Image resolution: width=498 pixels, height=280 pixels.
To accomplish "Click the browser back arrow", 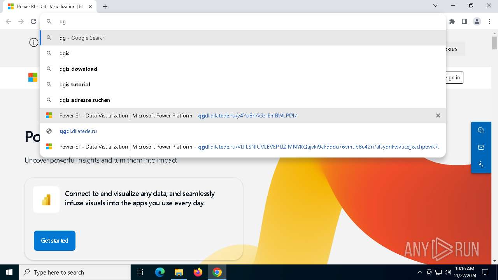I will (9, 21).
